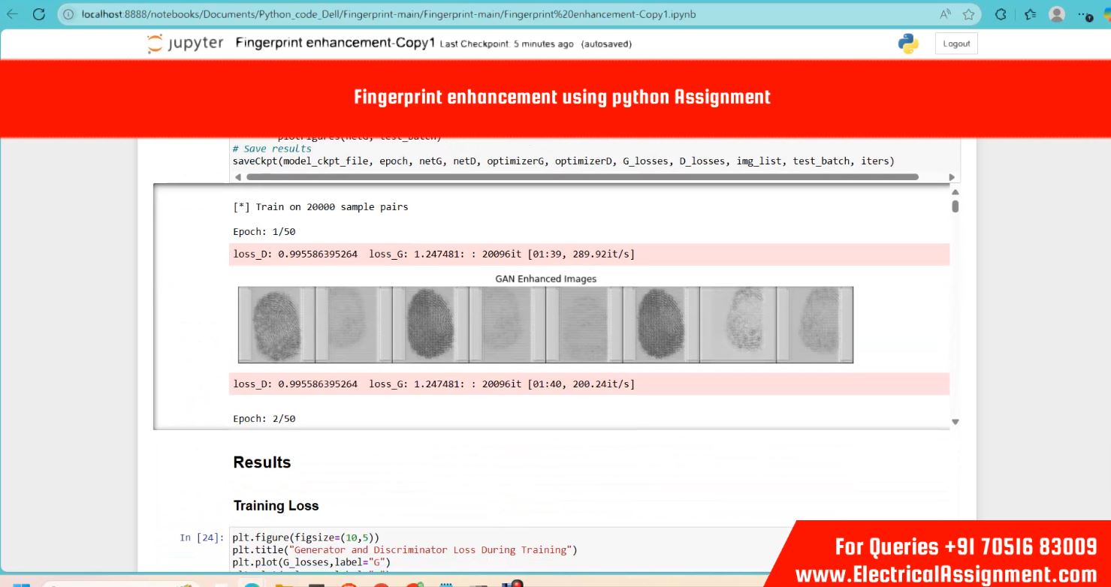This screenshot has width=1111, height=587.
Task: Open the browser extensions icon
Action: tap(1001, 14)
